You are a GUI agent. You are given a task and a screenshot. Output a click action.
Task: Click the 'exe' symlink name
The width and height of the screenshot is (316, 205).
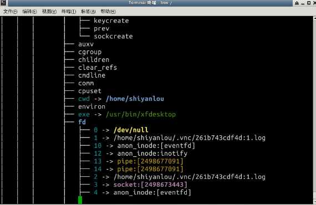click(84, 114)
